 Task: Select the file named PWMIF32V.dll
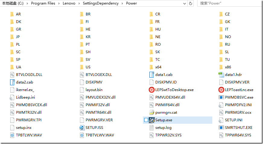tap(98, 105)
